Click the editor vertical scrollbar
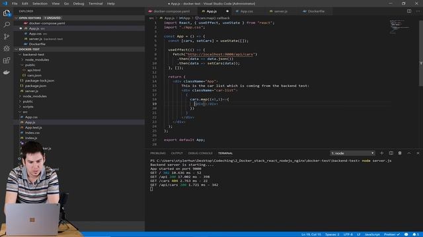Image resolution: width=423 pixels, height=237 pixels. click(x=421, y=53)
